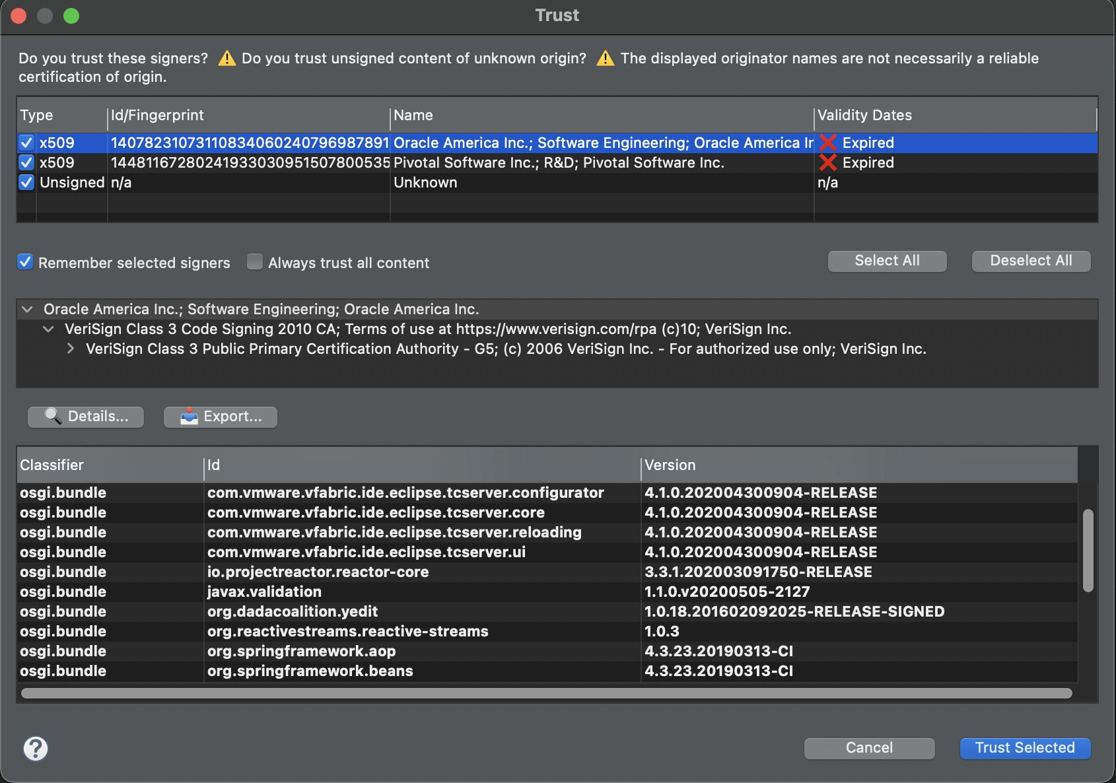Select the Pivotal Software Inc. signer row

(557, 162)
